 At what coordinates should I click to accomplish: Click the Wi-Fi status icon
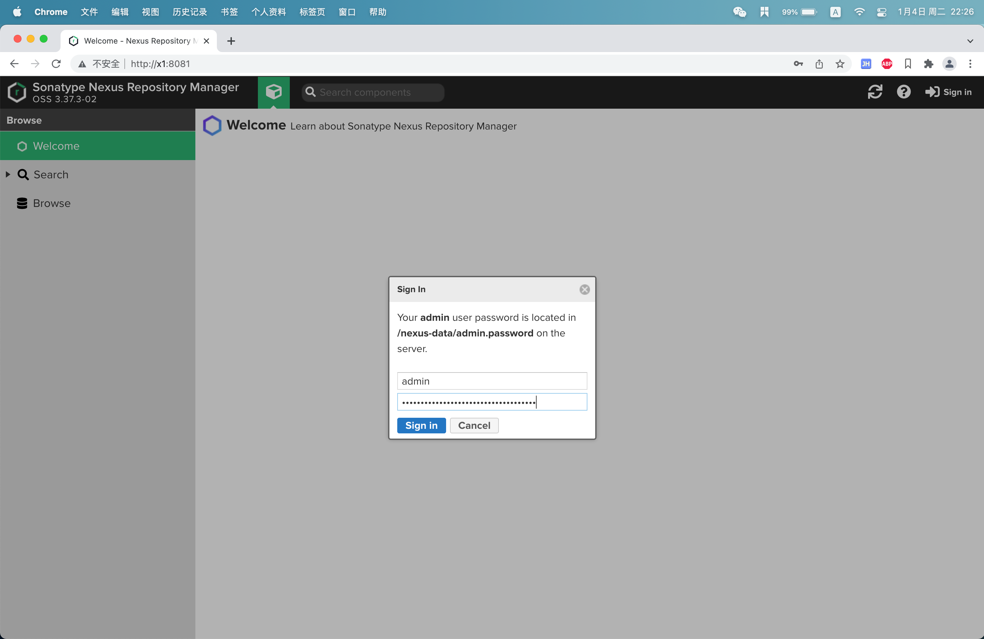pos(859,12)
